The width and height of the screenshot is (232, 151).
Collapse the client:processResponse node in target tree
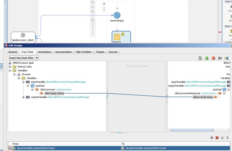(x=224, y=93)
